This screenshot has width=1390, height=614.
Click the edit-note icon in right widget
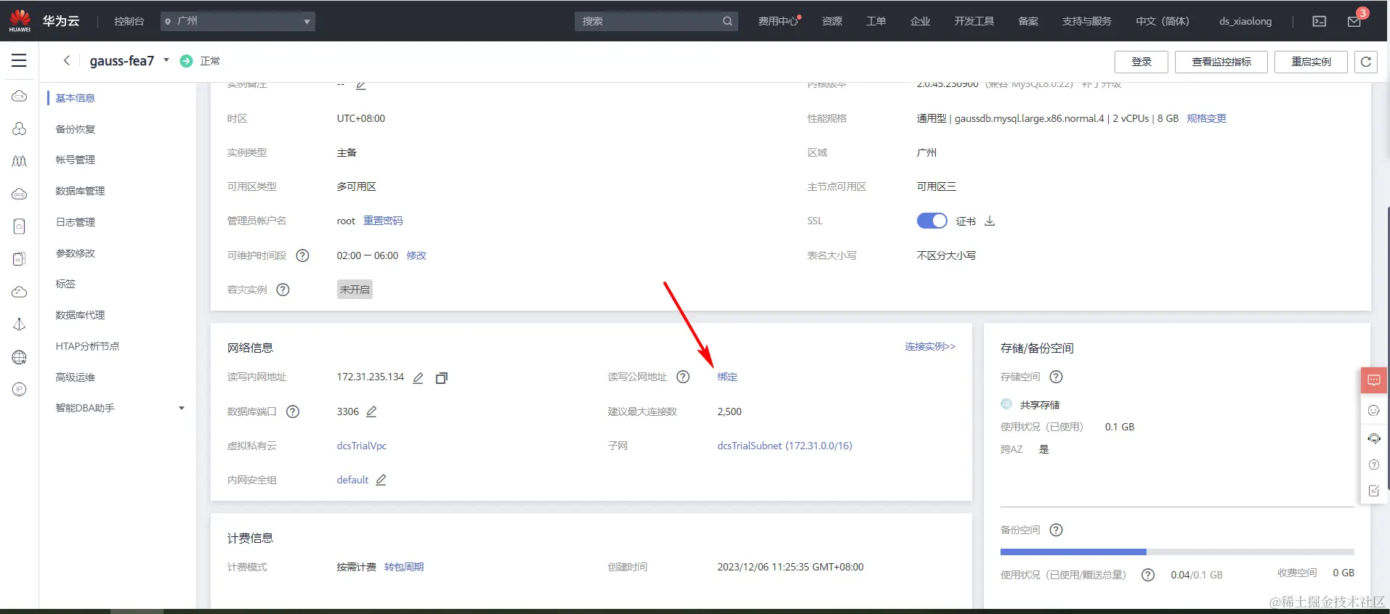coord(1374,491)
